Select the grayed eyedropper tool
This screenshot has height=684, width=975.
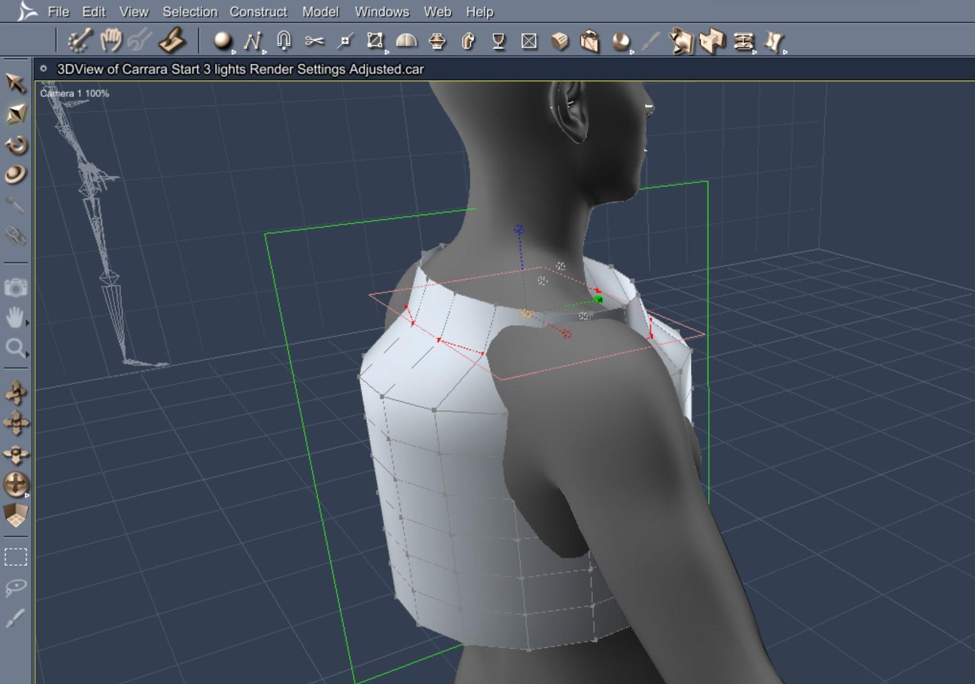15,205
